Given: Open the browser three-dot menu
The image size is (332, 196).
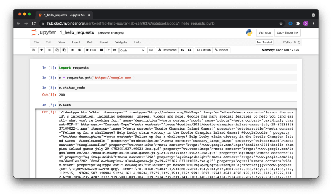Looking at the screenshot, I should pyautogui.click(x=314, y=24).
